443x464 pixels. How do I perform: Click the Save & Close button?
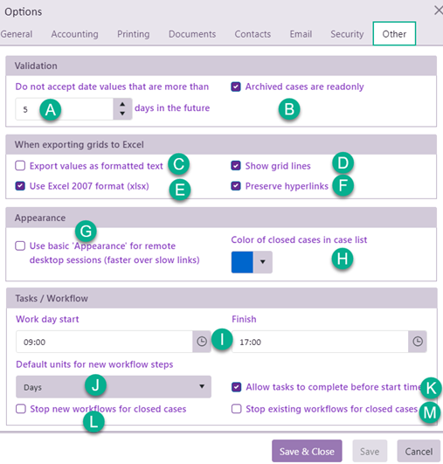pos(307,451)
